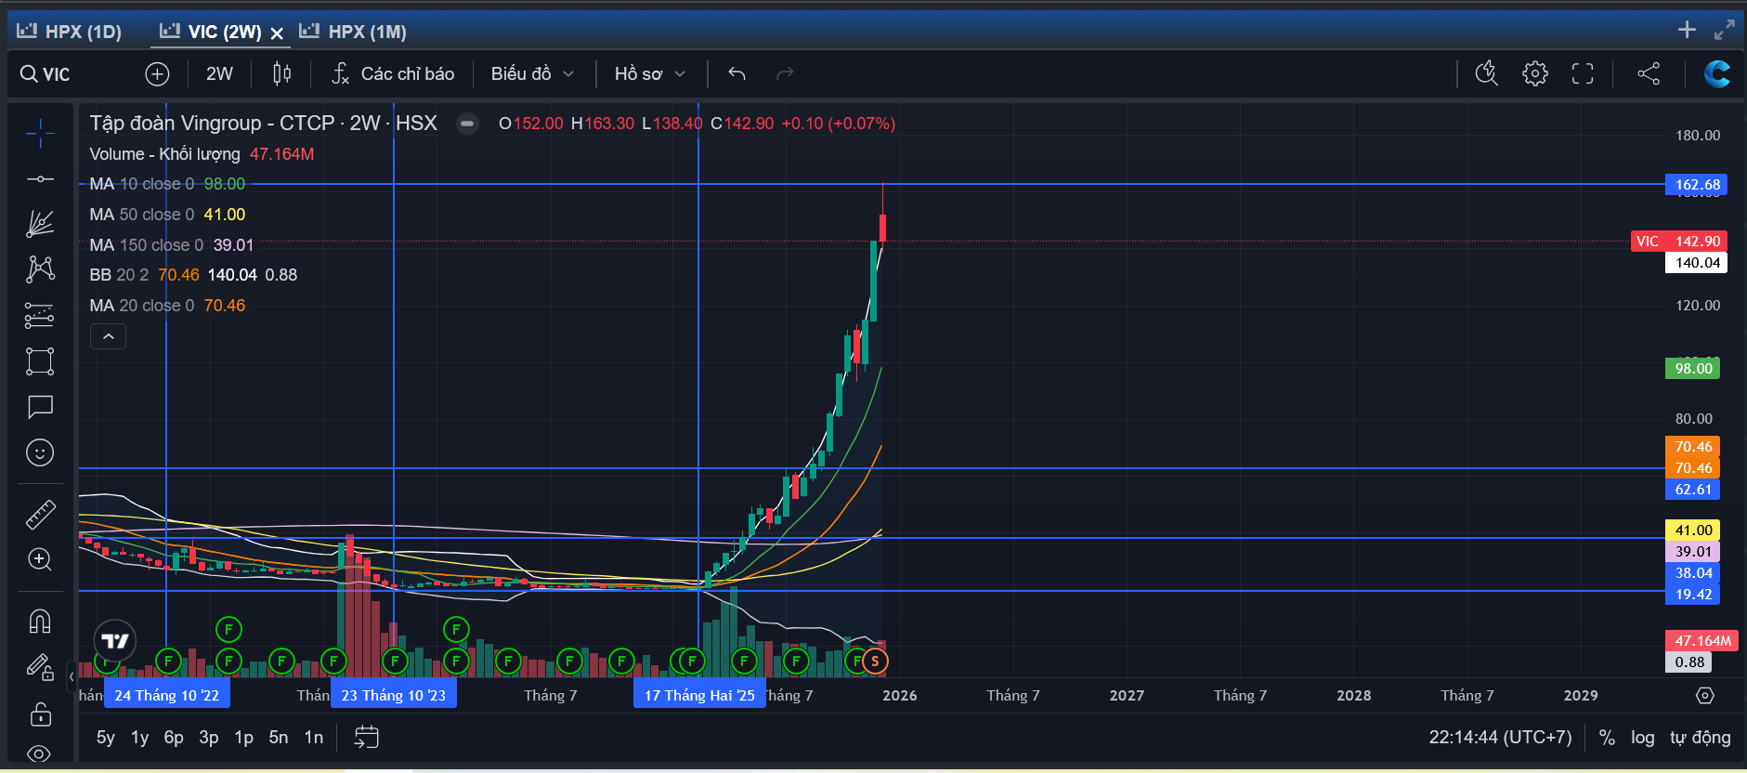This screenshot has height=773, width=1747.
Task: Set time range to 6p
Action: 174,738
